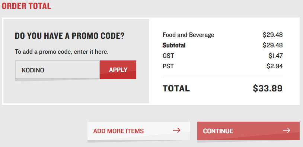Click the TOTAL label

[x=176, y=88]
